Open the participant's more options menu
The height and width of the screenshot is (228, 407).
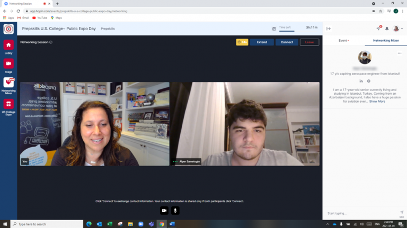click(x=400, y=53)
